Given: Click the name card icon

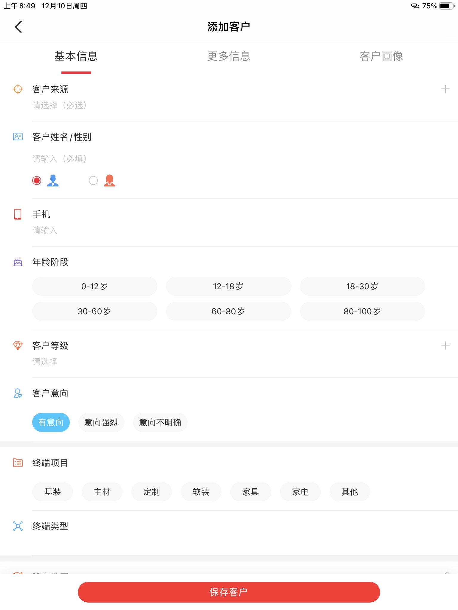Looking at the screenshot, I should 18,137.
